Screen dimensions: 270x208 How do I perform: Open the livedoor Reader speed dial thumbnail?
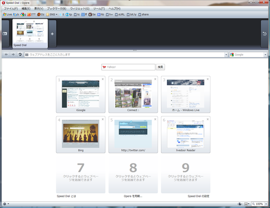point(186,134)
